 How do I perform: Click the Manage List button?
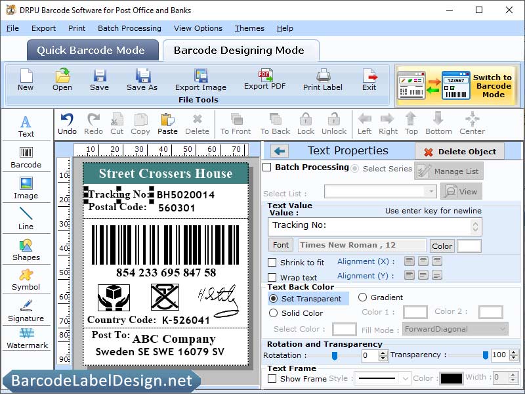coord(449,171)
